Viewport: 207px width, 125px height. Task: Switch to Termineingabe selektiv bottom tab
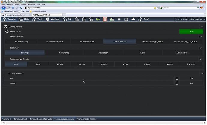64,119
